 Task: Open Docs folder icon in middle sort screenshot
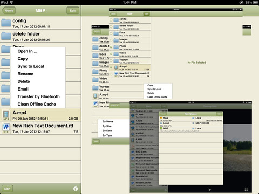coord(96,56)
